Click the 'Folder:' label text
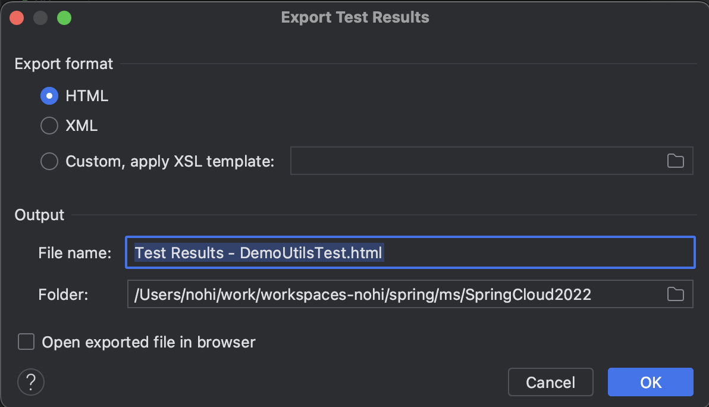 click(63, 295)
